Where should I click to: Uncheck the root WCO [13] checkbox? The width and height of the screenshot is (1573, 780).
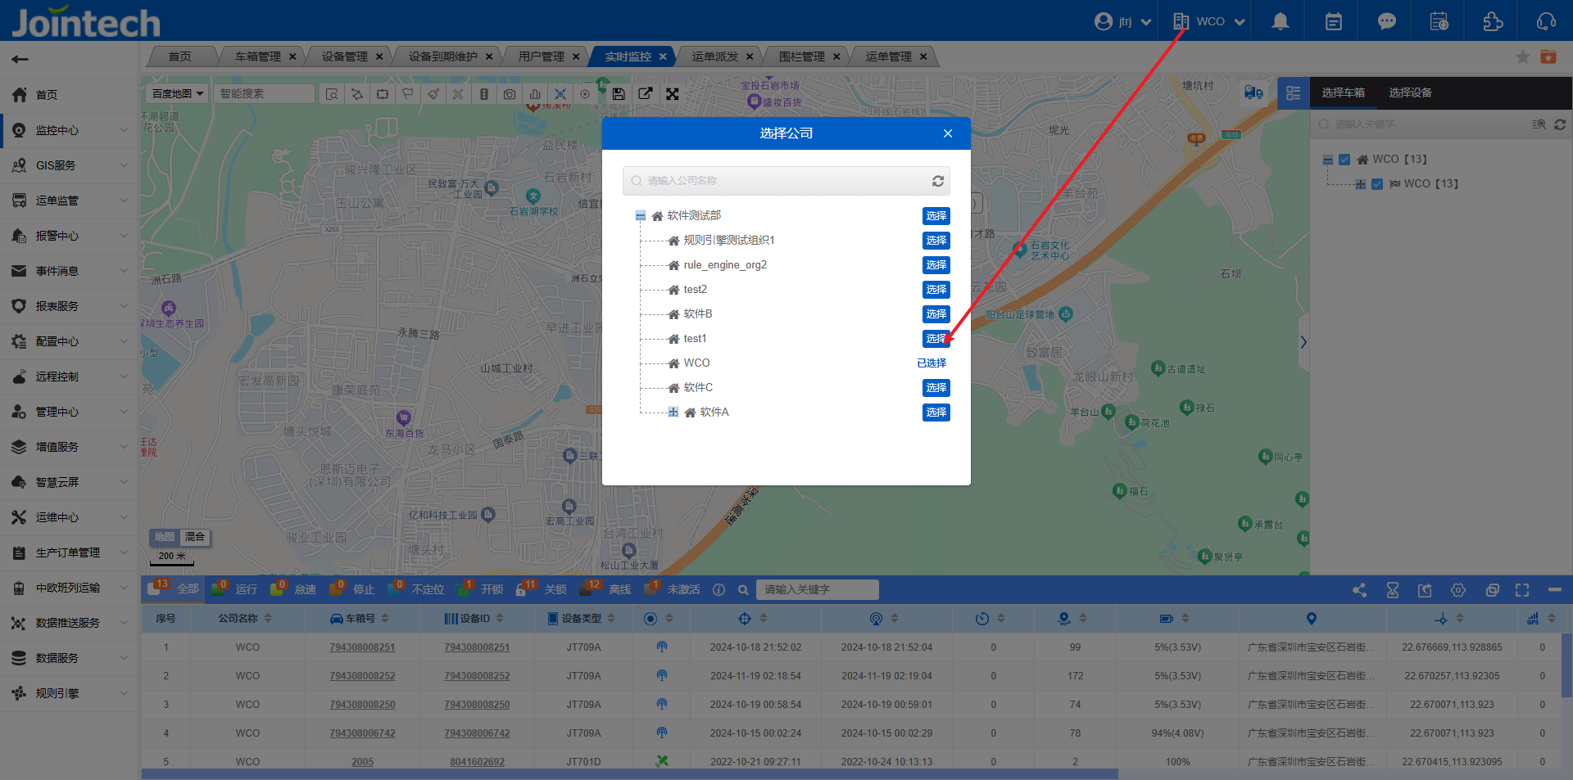point(1344,160)
